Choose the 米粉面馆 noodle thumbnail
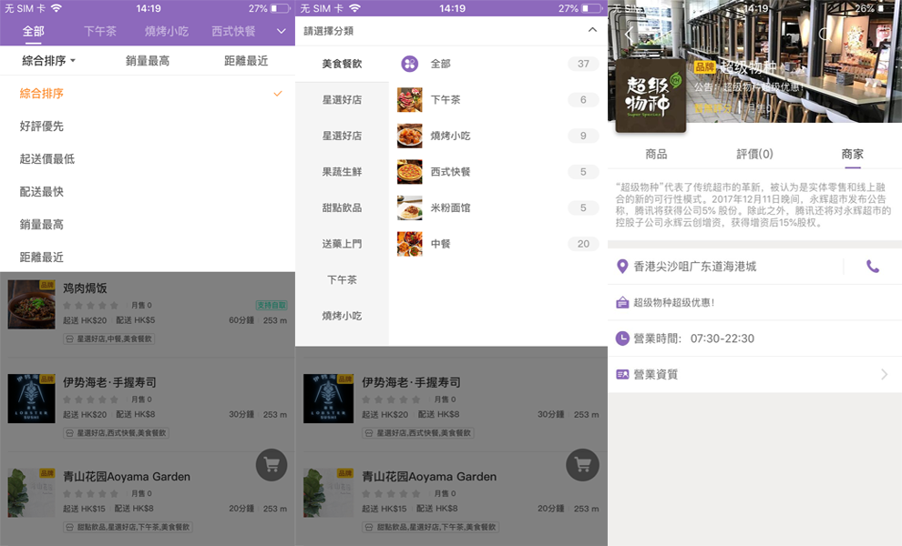 pyautogui.click(x=410, y=207)
